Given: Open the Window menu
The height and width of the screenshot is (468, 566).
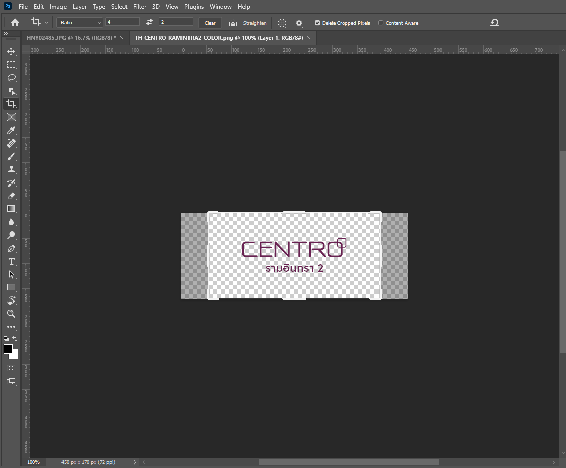Looking at the screenshot, I should (221, 7).
